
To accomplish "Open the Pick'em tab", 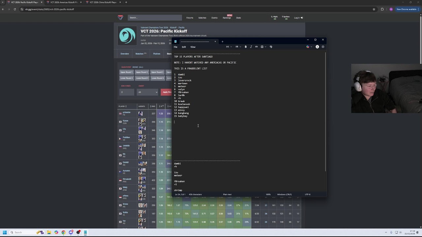I will click(x=157, y=54).
